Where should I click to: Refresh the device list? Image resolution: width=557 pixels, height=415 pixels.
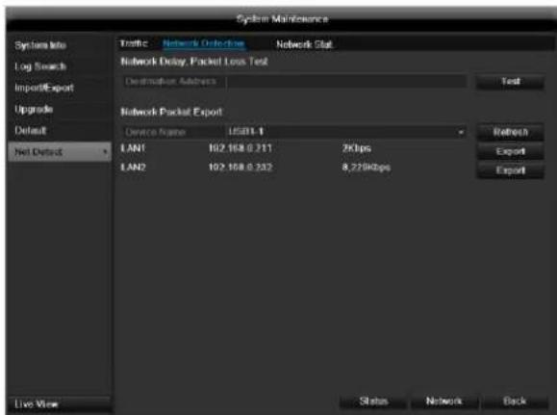coord(510,132)
